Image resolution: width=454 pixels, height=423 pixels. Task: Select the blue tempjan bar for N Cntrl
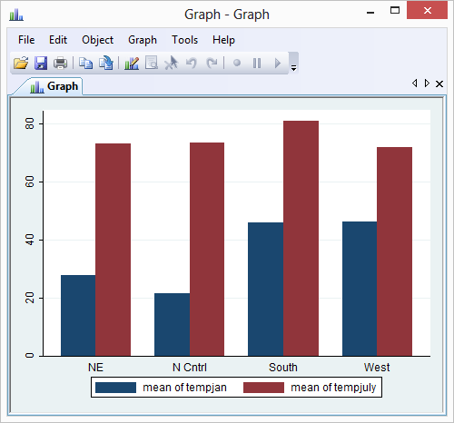point(172,324)
